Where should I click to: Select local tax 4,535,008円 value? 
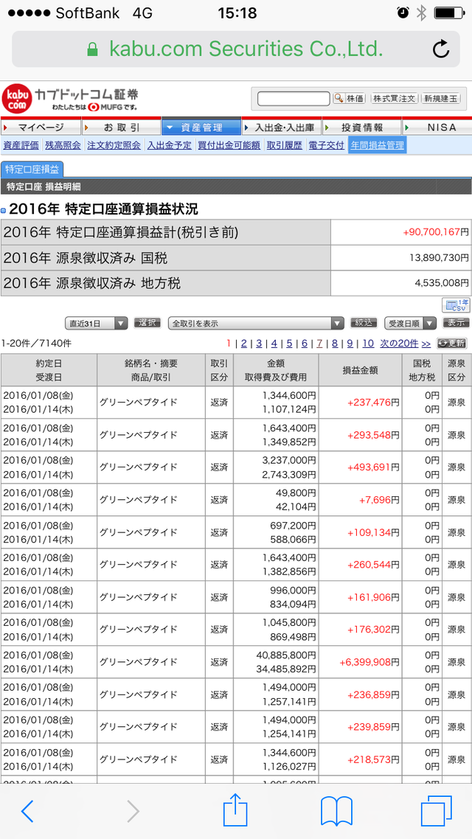pyautogui.click(x=442, y=284)
